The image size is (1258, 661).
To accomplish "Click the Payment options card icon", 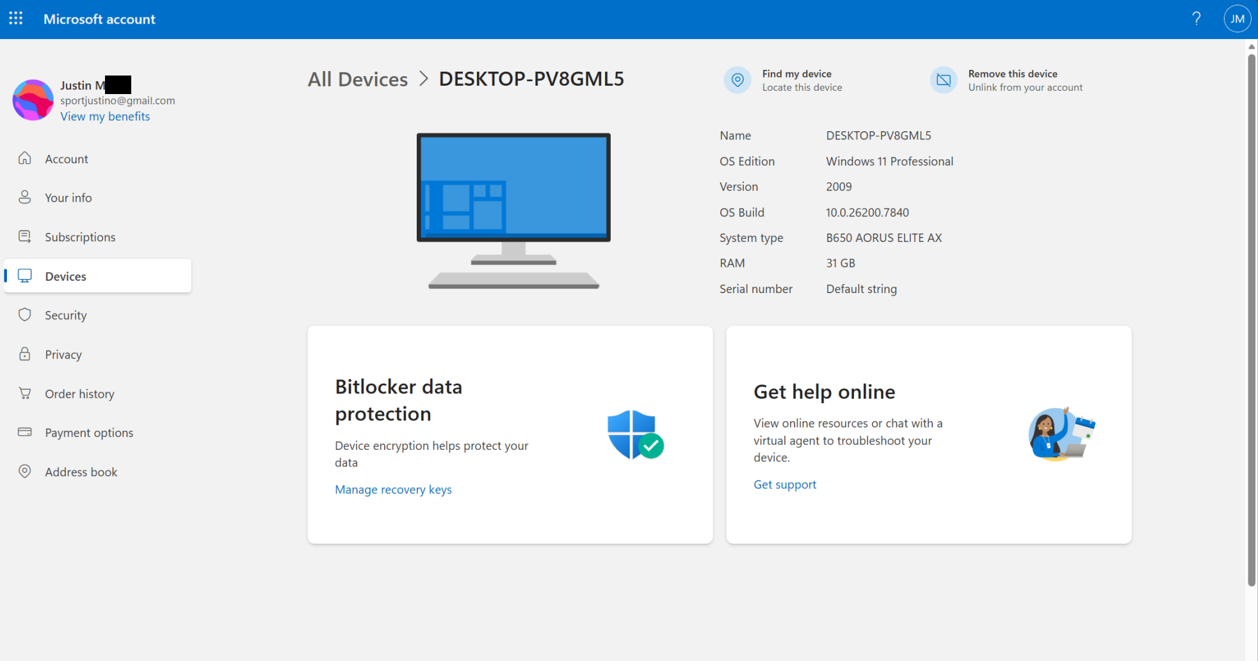I will pos(25,432).
